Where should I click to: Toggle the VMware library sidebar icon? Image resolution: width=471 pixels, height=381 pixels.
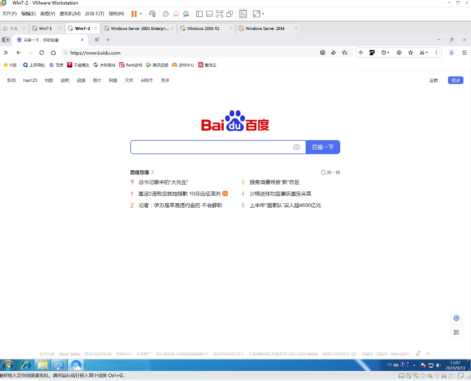point(199,14)
